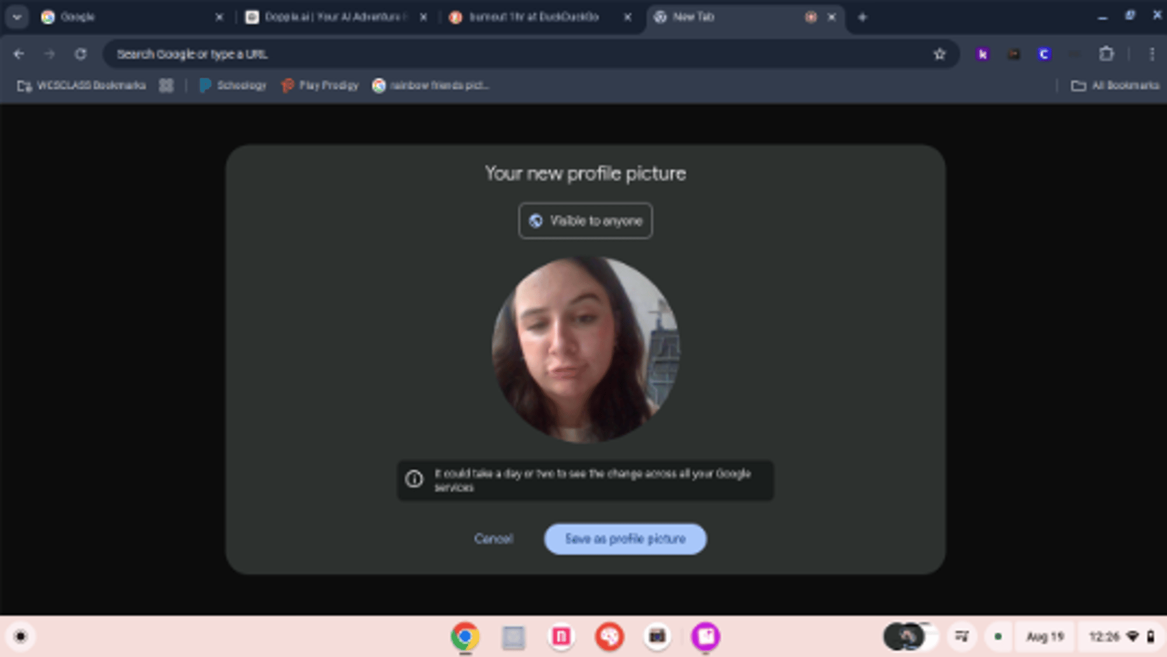Cancel the profile picture change
Image resolution: width=1167 pixels, height=657 pixels.
[x=493, y=539]
